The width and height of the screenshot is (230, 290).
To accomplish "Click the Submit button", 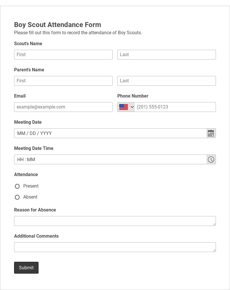I will (x=26, y=268).
